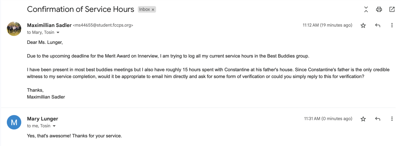The image size is (401, 146).
Task: Star Maximillian Sadler's message
Action: coord(363,25)
